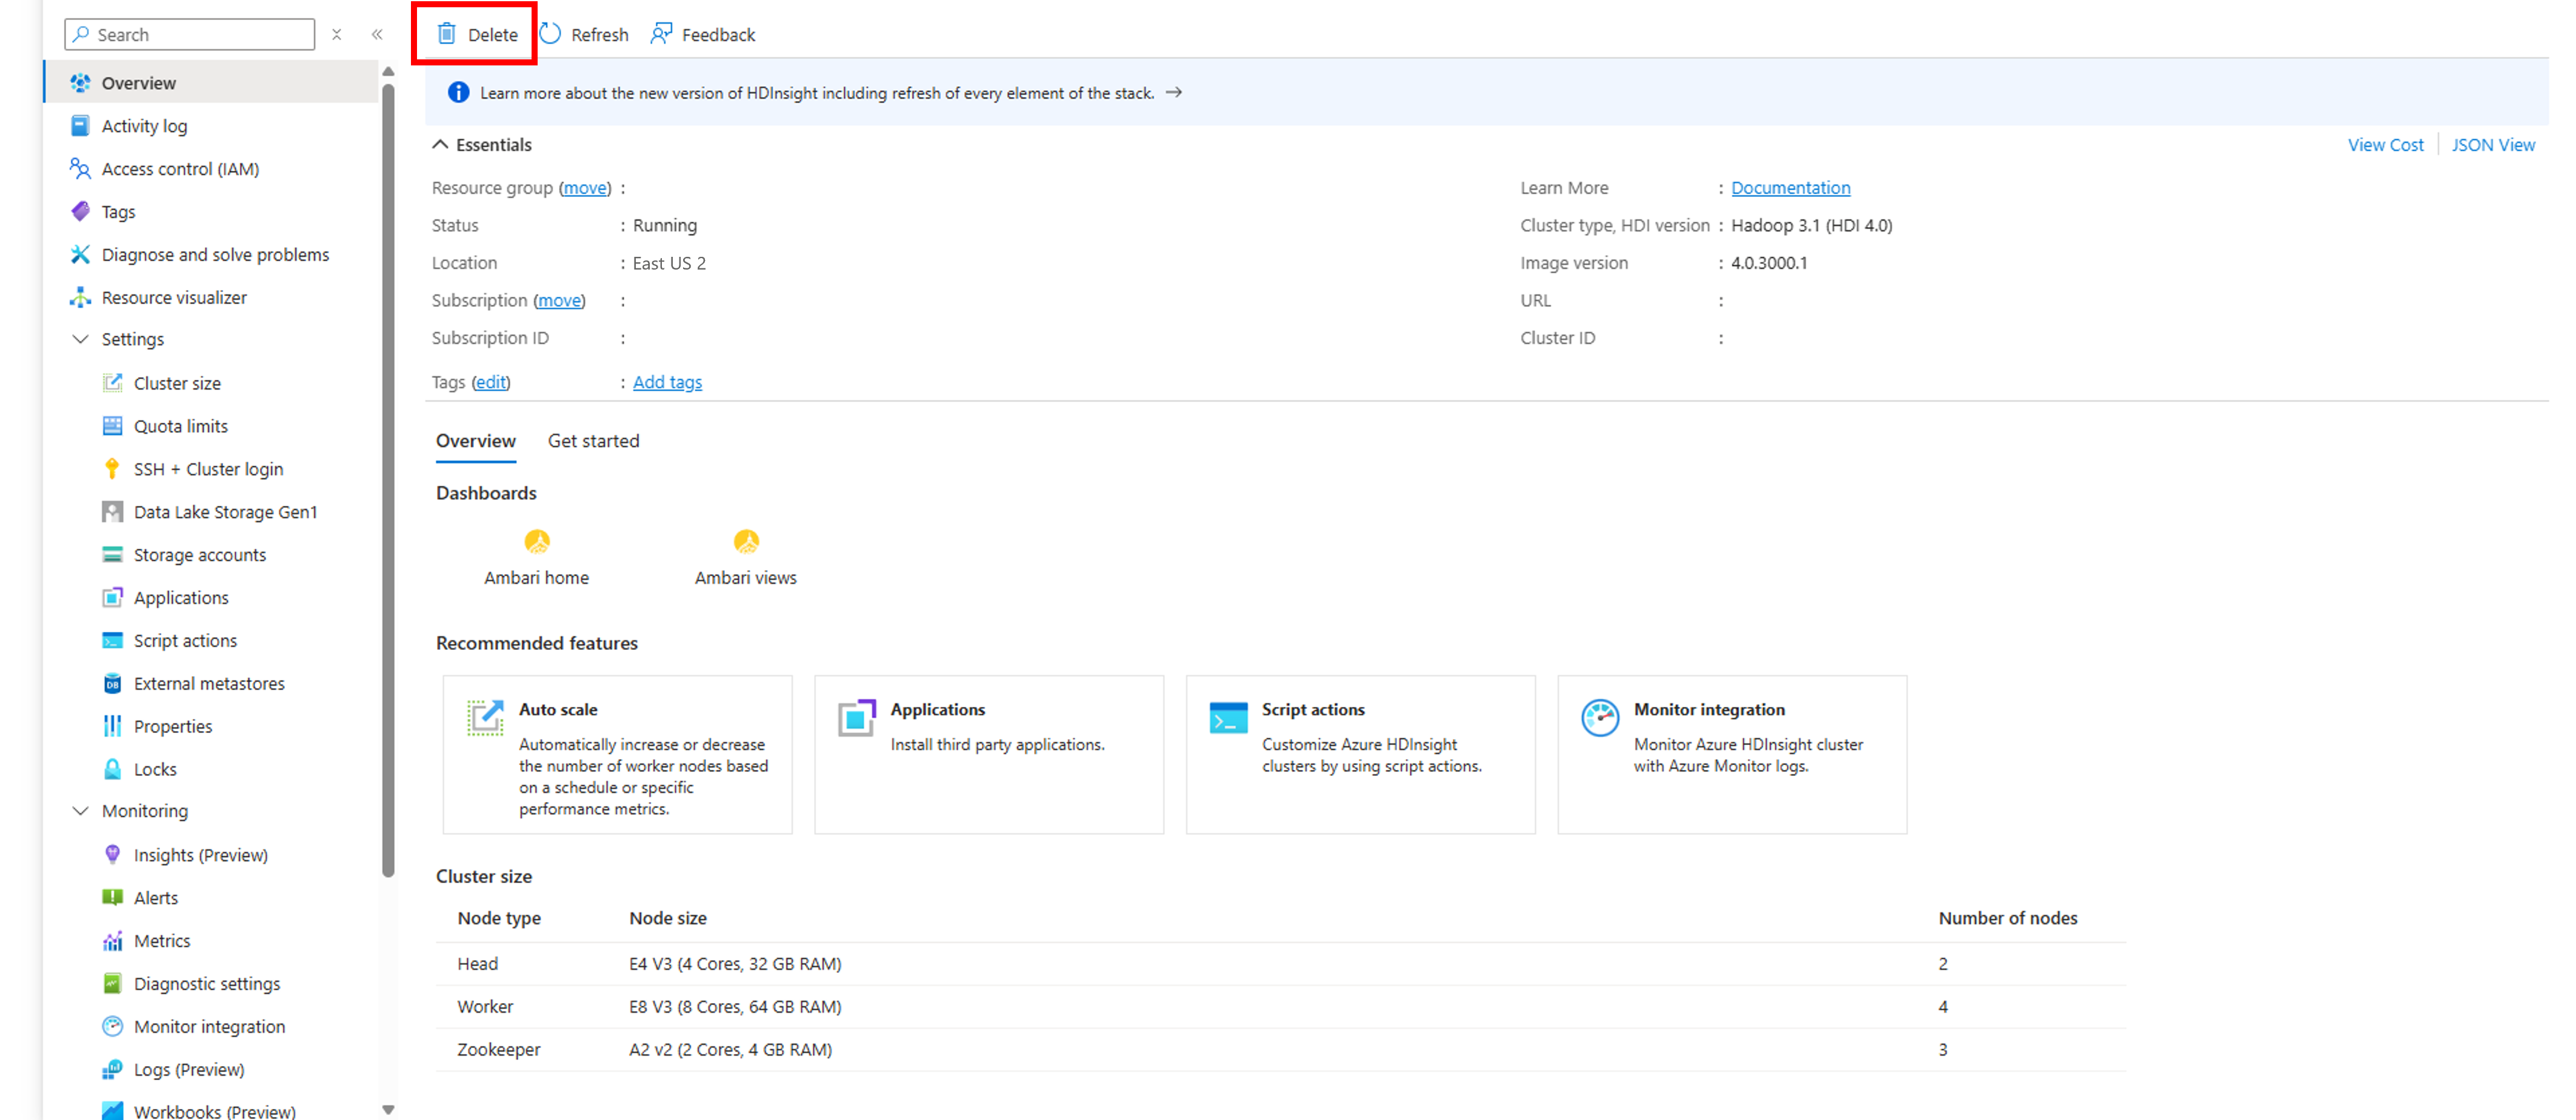Open the Ambari home dashboard
Screen dimensions: 2576x1120
click(536, 557)
